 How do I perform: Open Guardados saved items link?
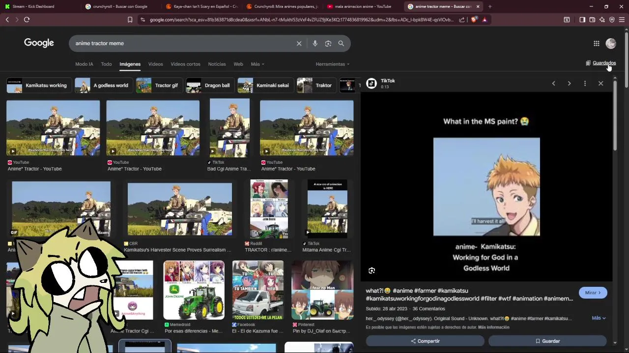tap(600, 63)
